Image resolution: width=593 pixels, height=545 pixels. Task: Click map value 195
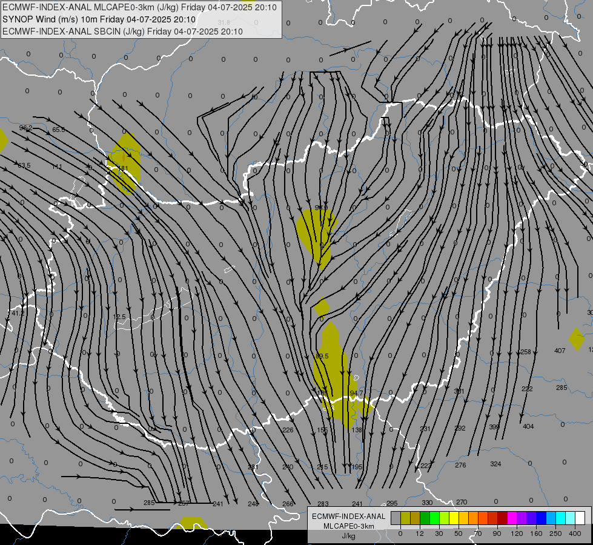357,467
